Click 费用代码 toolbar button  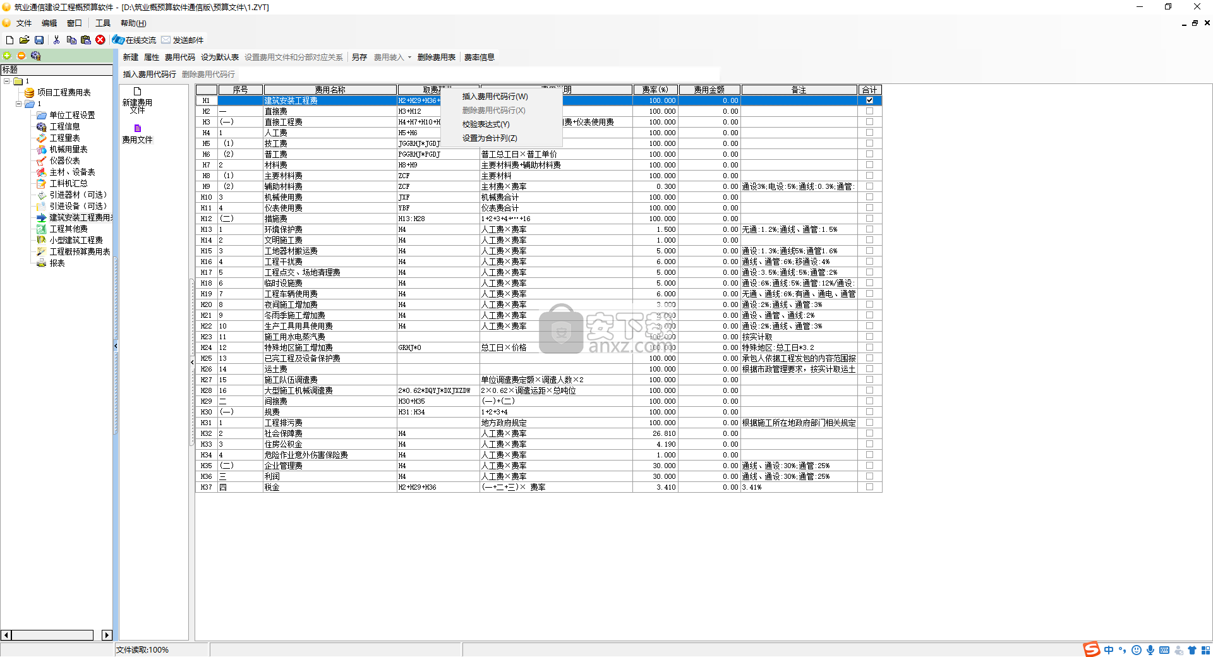[x=180, y=57]
